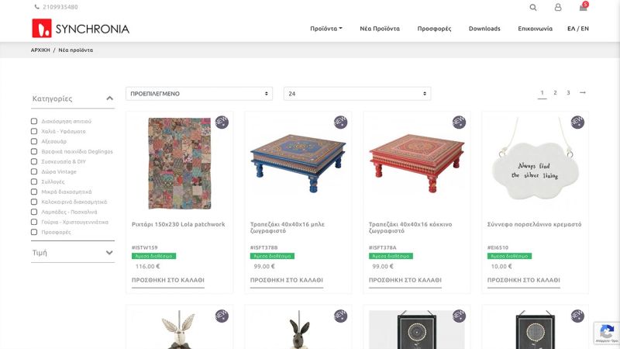This screenshot has width=620, height=349.
Task: Open the 24 items-per-page dropdown
Action: pyautogui.click(x=357, y=94)
